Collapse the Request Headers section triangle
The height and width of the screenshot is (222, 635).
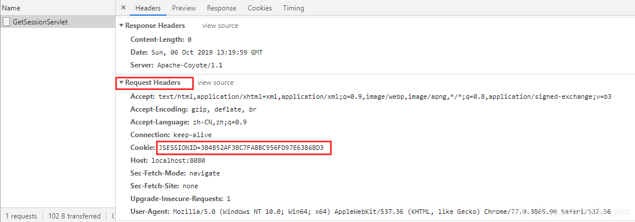click(121, 83)
